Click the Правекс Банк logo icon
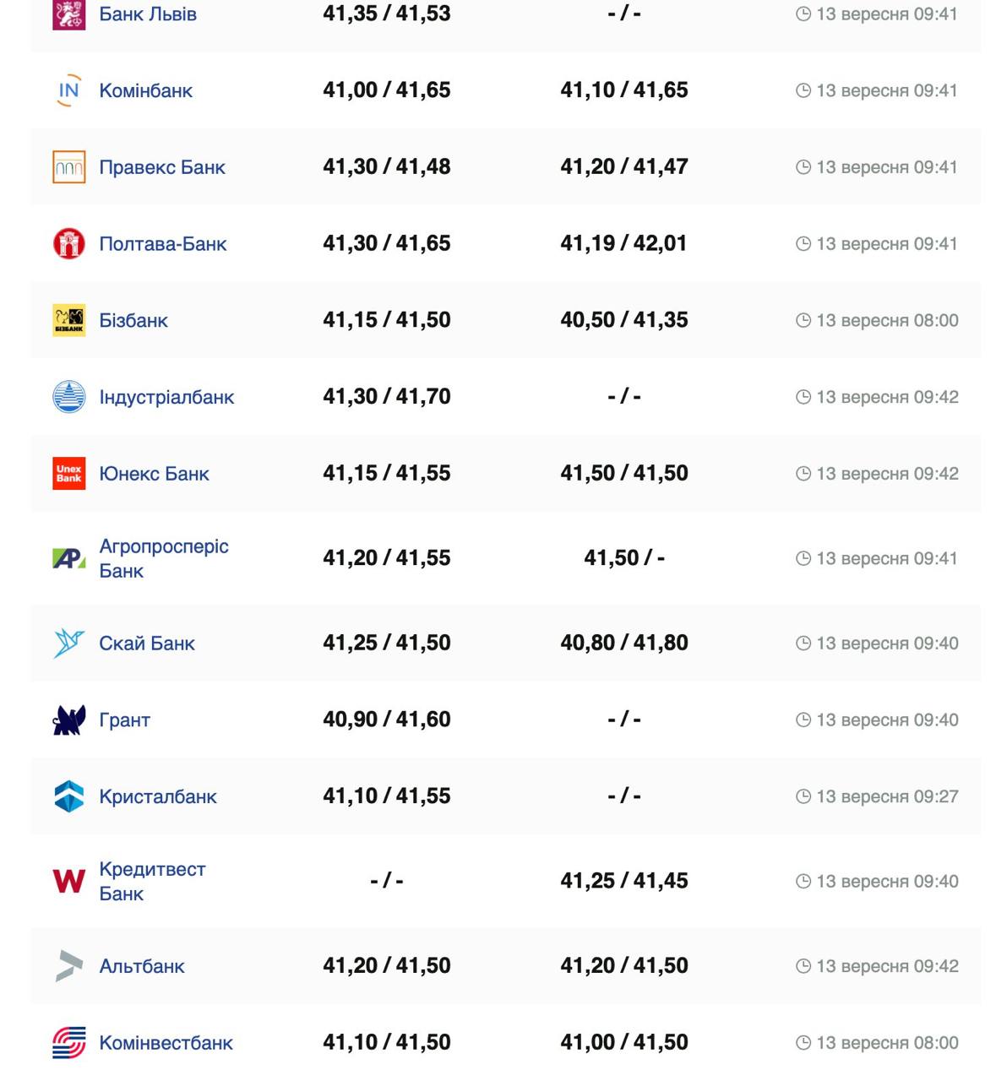Screen dimensions: 996x1081 click(68, 167)
